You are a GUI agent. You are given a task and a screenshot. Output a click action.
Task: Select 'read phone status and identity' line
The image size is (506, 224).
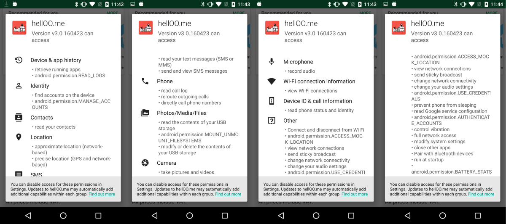click(x=319, y=111)
